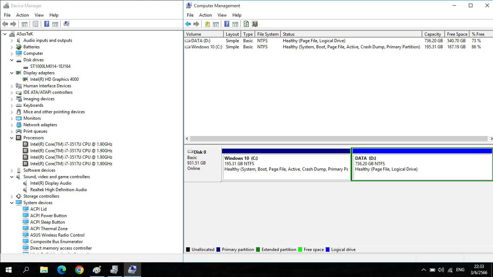Collapse the System devices category
493x277 pixels.
click(x=12, y=203)
